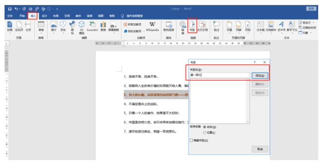Click the first-line indent marker on ruler
The width and height of the screenshot is (325, 165).
(x=124, y=42)
